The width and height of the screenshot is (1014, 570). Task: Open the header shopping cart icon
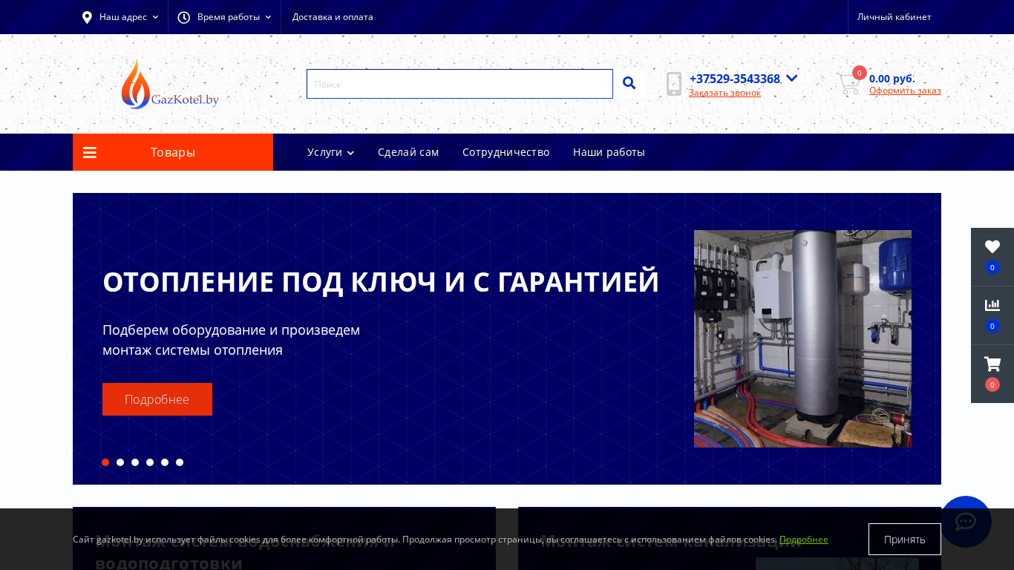848,83
